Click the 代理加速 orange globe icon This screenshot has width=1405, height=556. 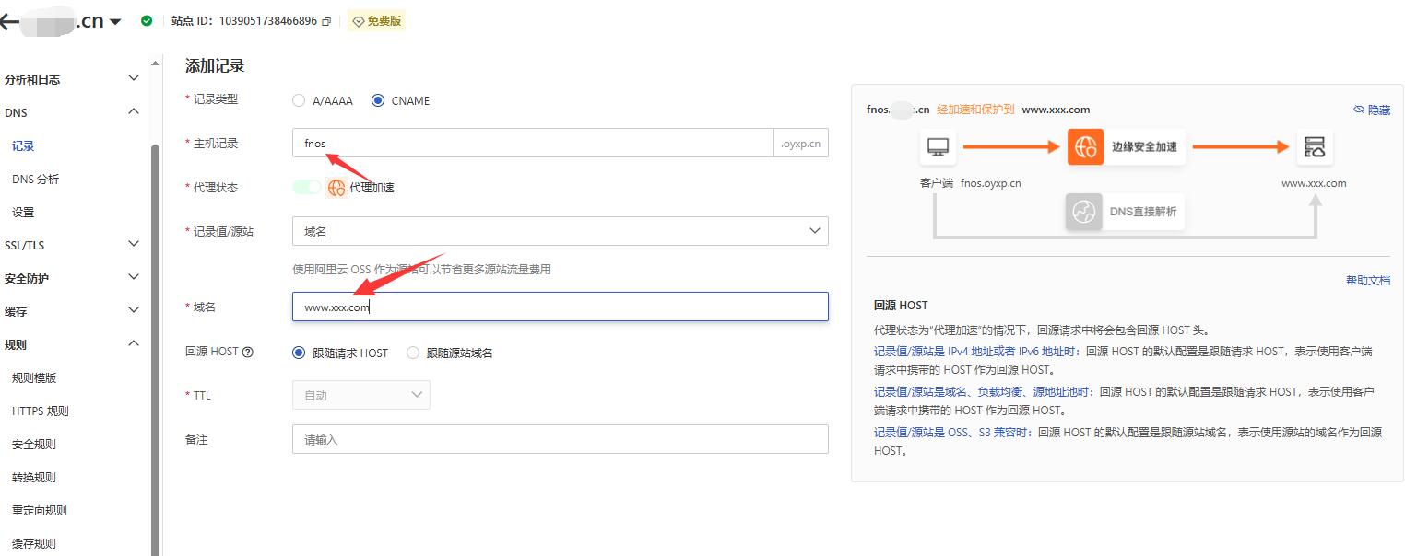336,187
